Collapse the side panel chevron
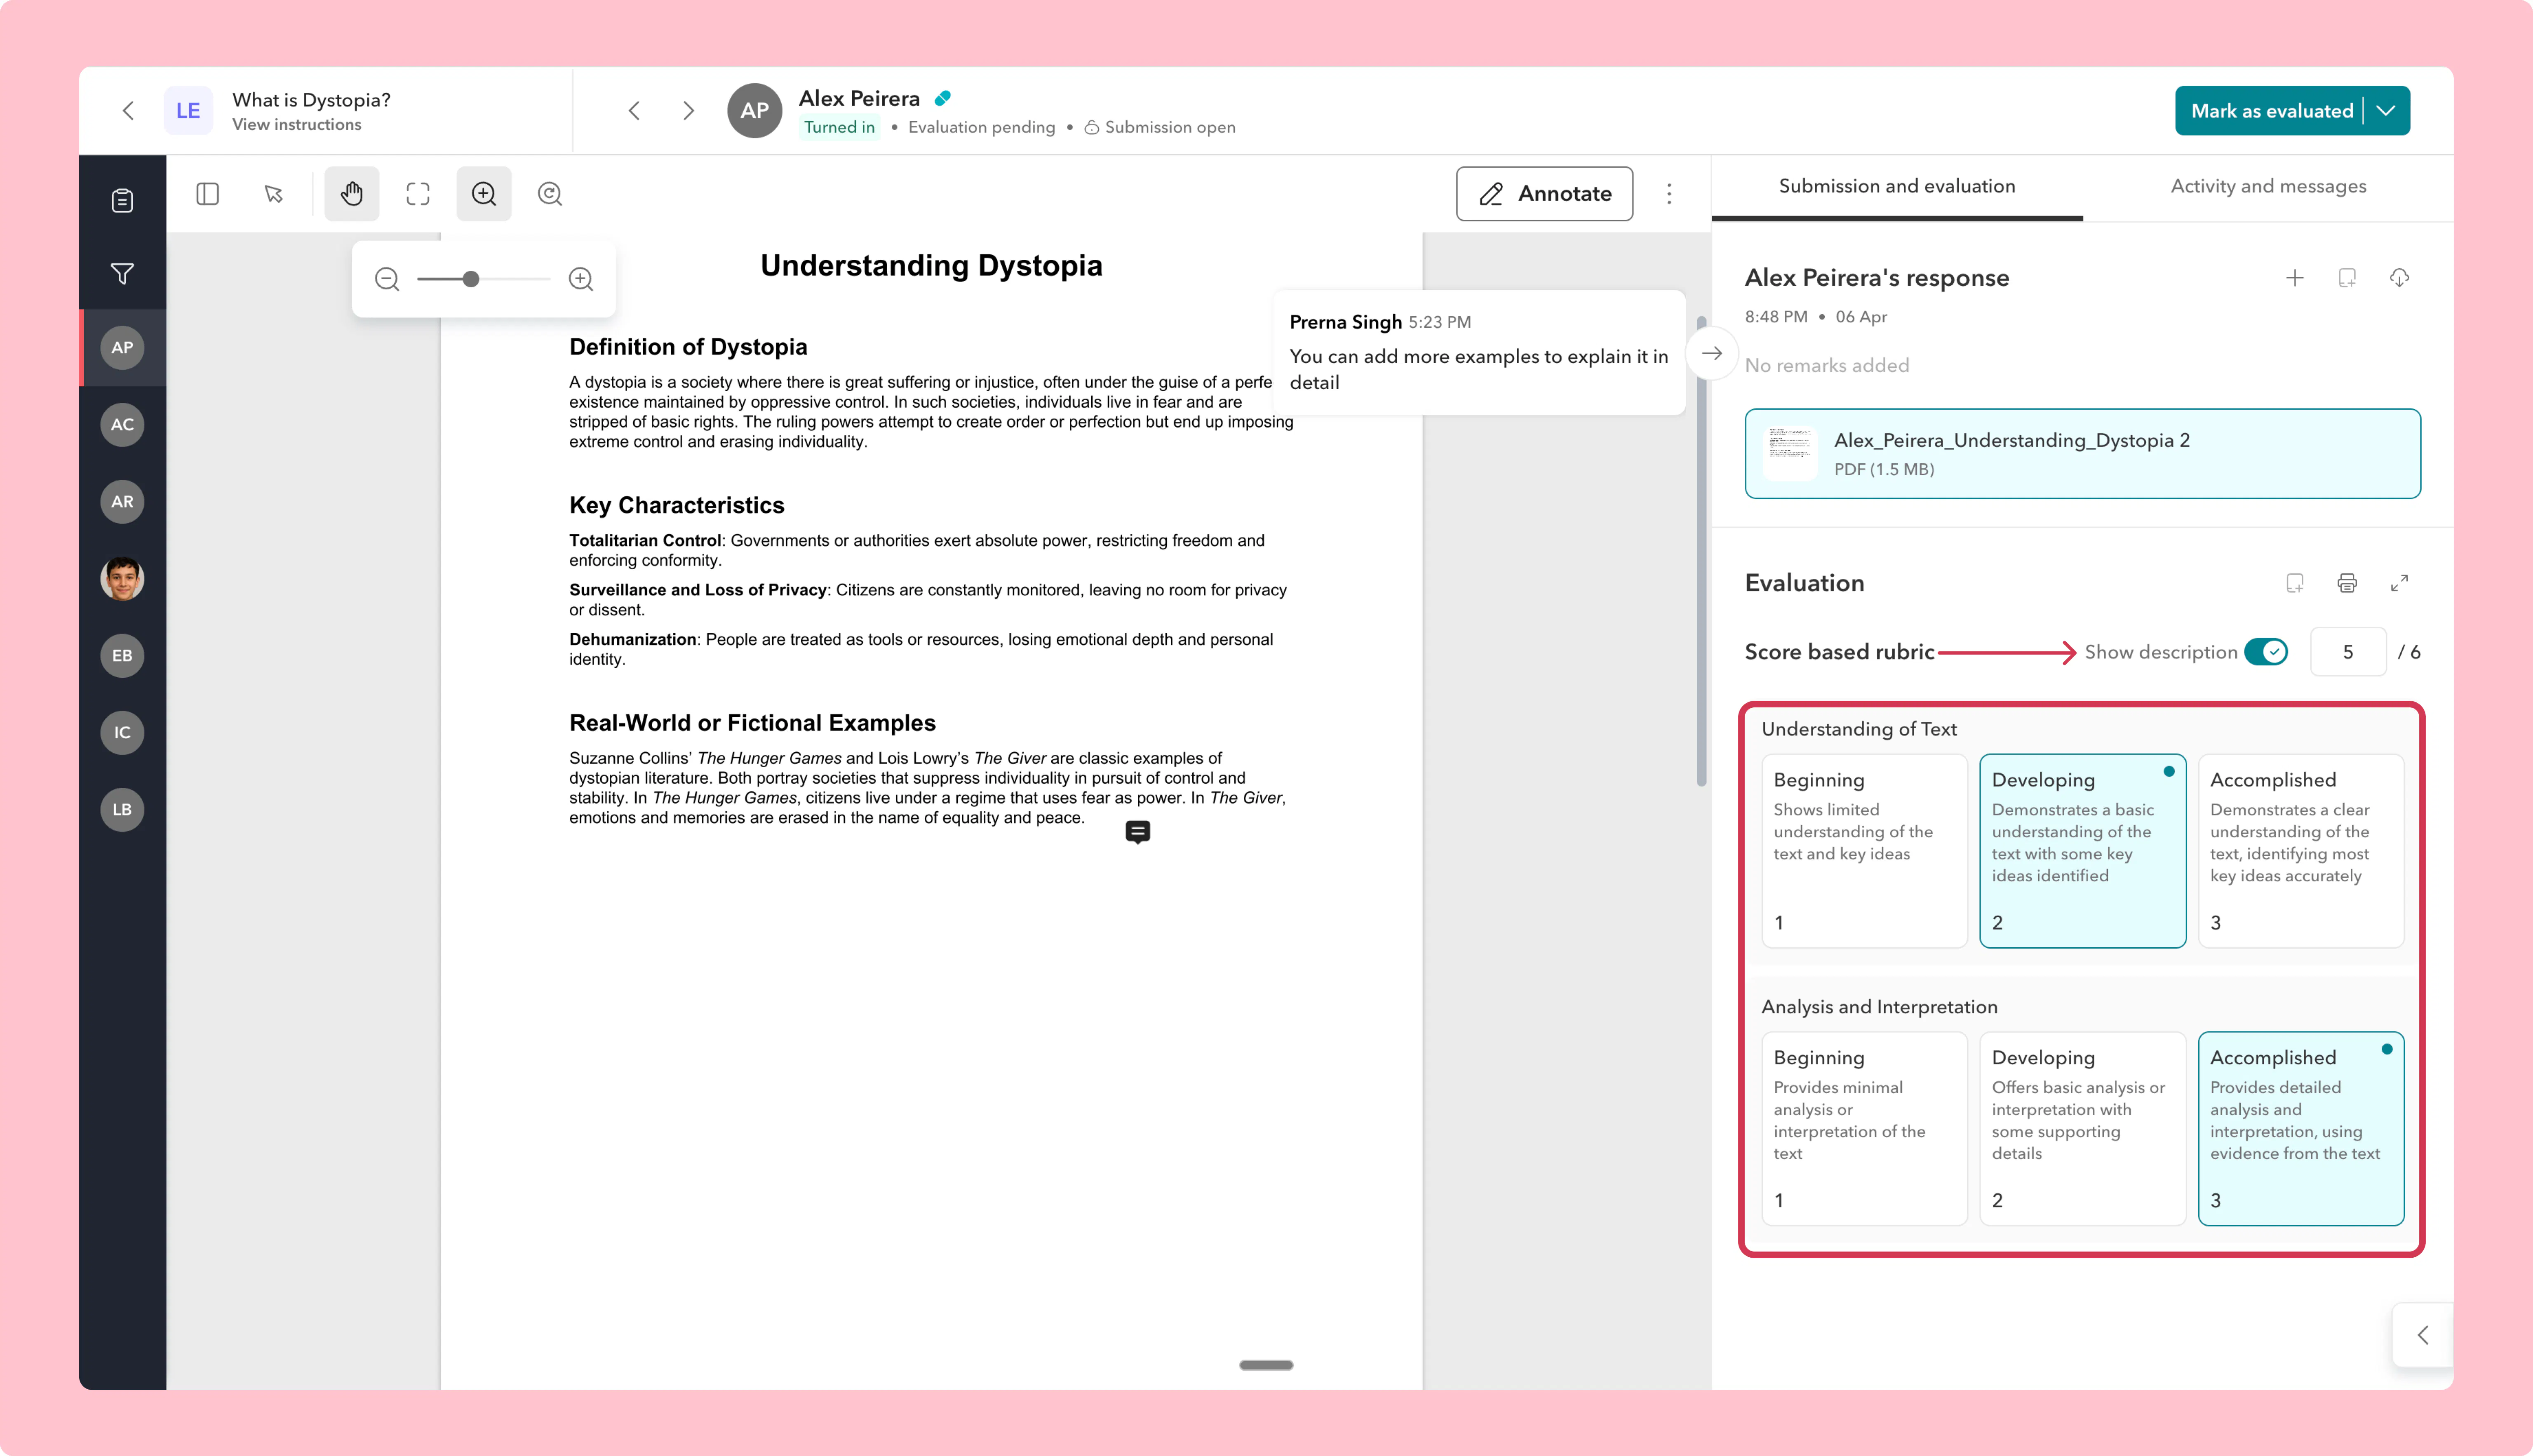The image size is (2533, 1456). [x=2422, y=1335]
